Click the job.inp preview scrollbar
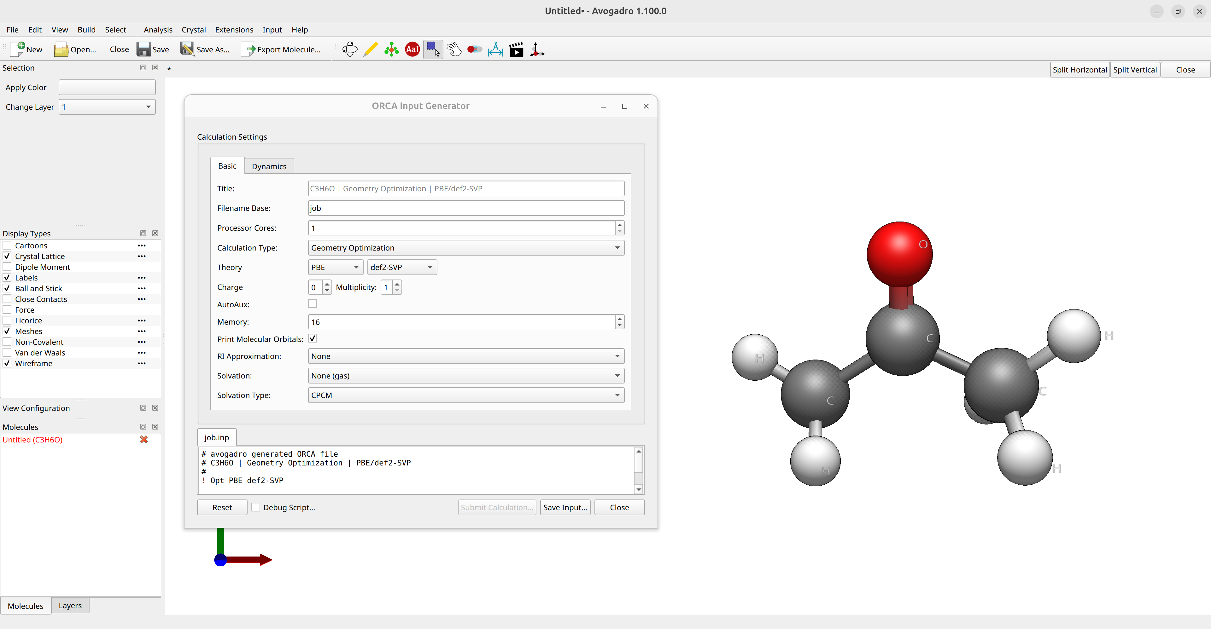 (638, 470)
